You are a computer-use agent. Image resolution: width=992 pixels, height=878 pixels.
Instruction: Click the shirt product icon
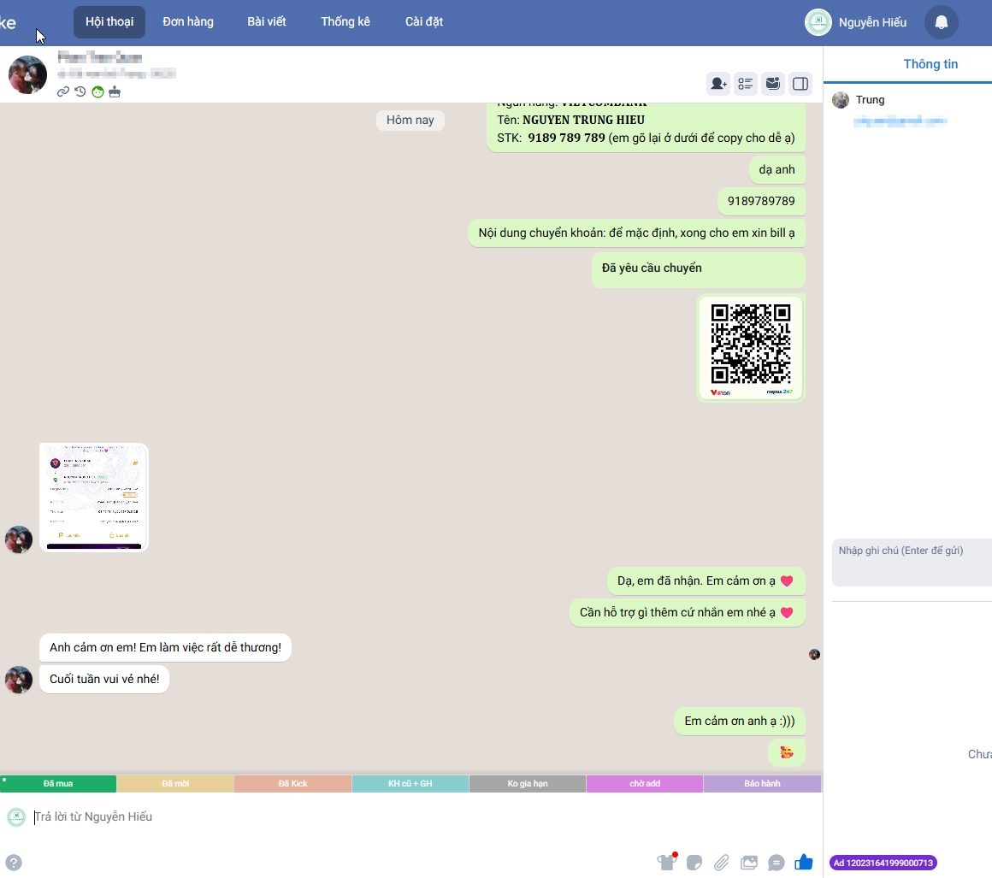click(666, 862)
